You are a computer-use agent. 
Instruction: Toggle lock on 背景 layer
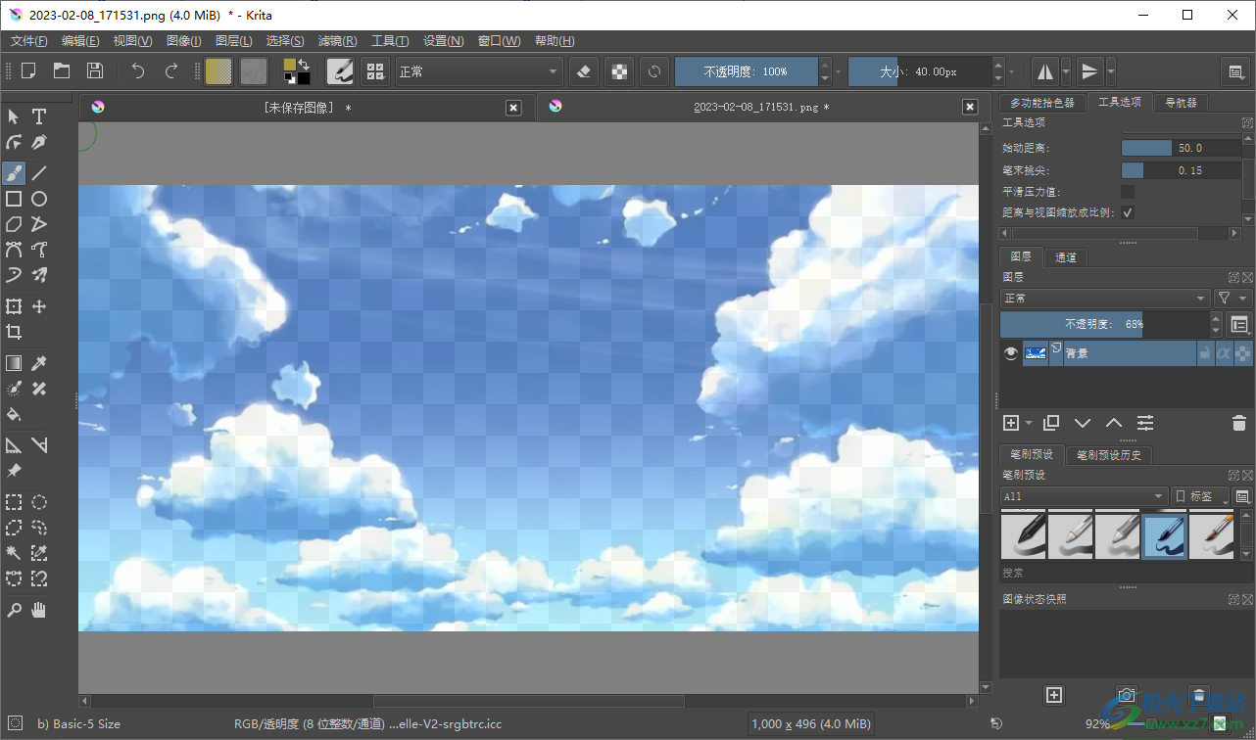click(x=1205, y=353)
